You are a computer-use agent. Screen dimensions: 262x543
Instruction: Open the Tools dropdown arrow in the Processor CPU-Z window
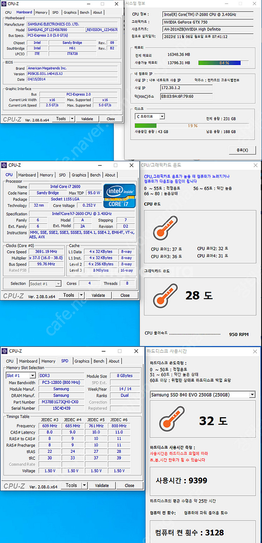pos(81,295)
